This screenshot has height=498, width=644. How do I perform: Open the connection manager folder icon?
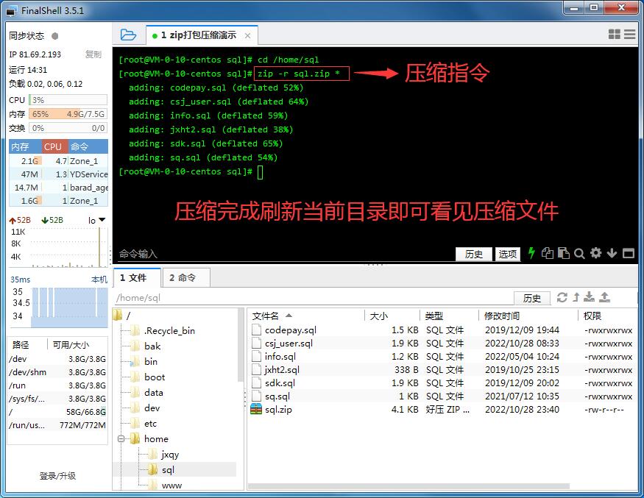pyautogui.click(x=128, y=35)
